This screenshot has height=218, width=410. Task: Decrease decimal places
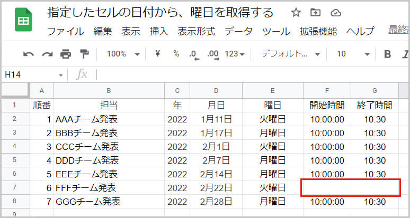194,55
